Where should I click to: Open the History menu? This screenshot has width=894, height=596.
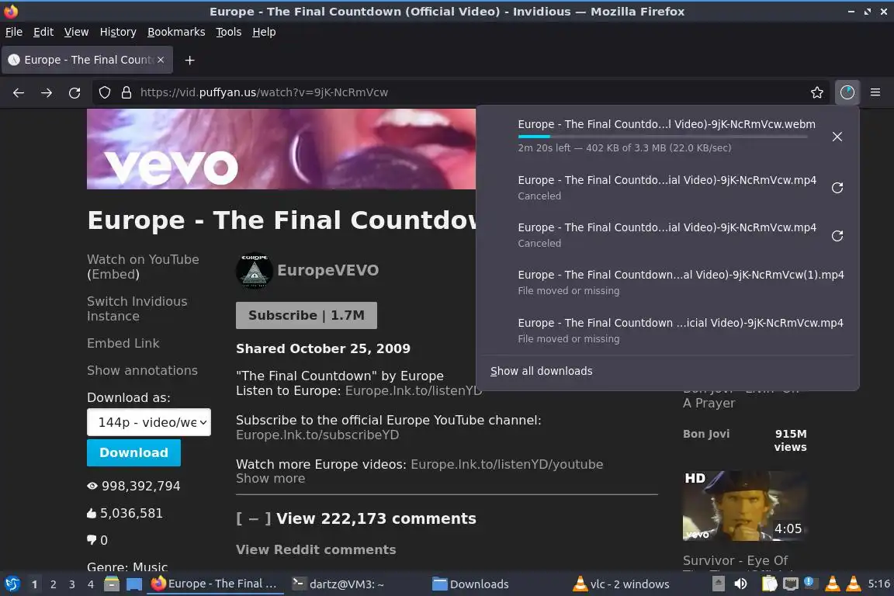(x=118, y=32)
